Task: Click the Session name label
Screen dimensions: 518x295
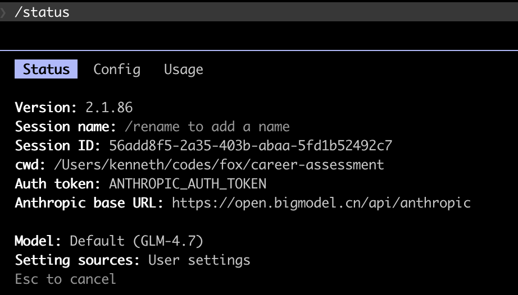Action: coord(65,127)
